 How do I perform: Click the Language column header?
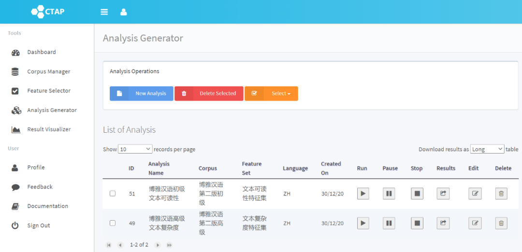point(295,168)
